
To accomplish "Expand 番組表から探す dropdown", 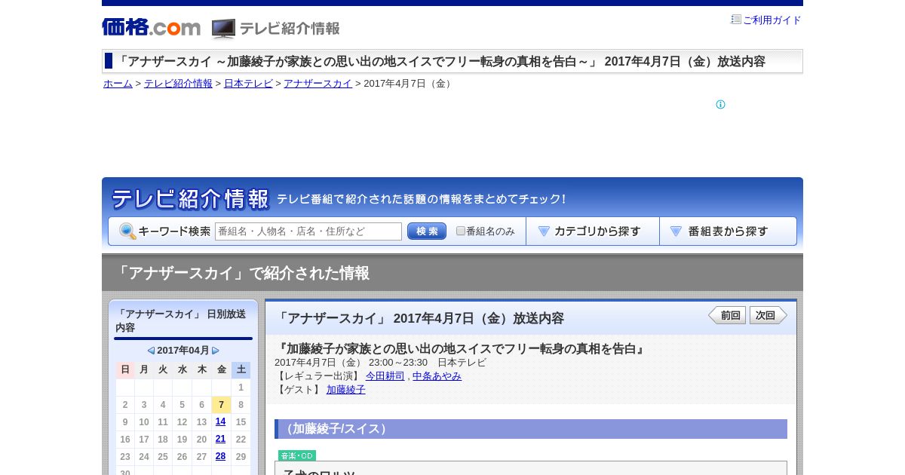I will [x=728, y=231].
